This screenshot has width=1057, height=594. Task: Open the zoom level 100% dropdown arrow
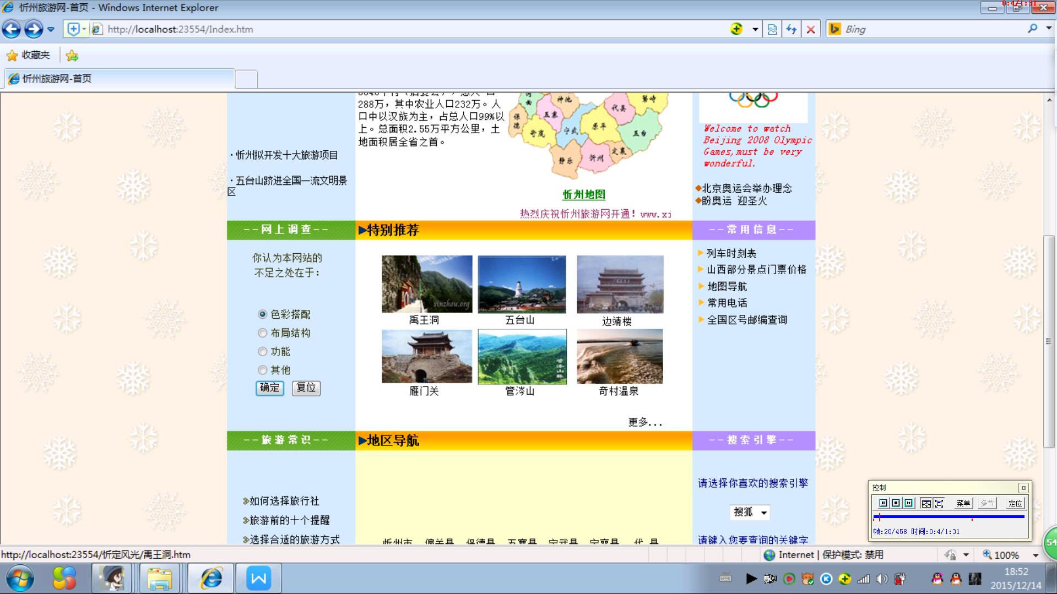point(1036,555)
